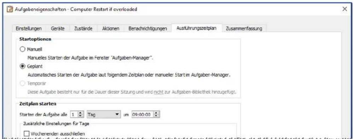Screen dimensions: 353x139
Task: Go to the Aktionen tab
Action: (111, 29)
